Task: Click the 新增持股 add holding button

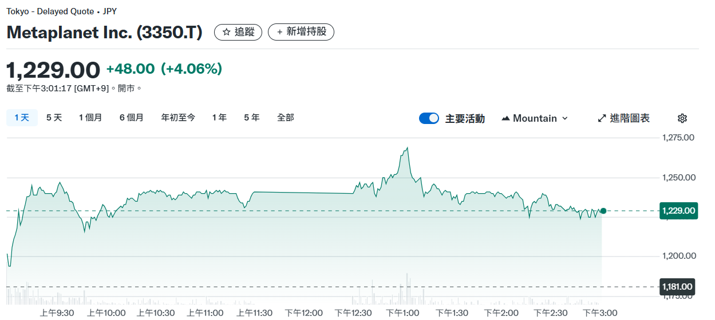Action: (301, 32)
